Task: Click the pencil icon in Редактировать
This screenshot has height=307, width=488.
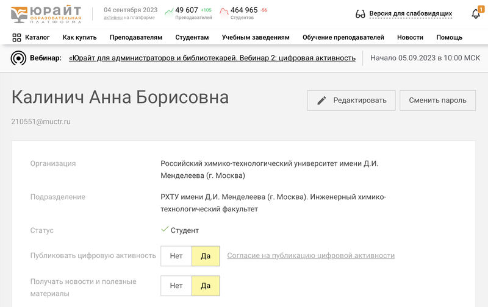Action: click(322, 101)
